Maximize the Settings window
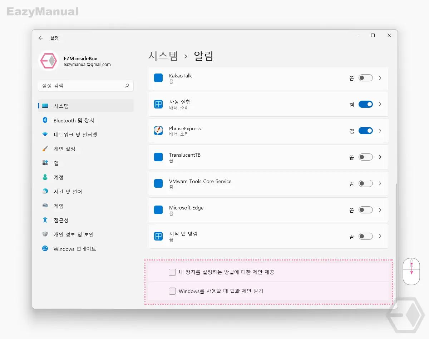 click(x=373, y=35)
